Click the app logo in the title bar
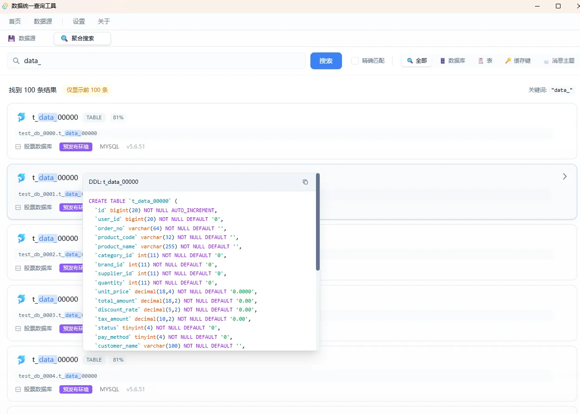The image size is (580, 414). (5, 6)
